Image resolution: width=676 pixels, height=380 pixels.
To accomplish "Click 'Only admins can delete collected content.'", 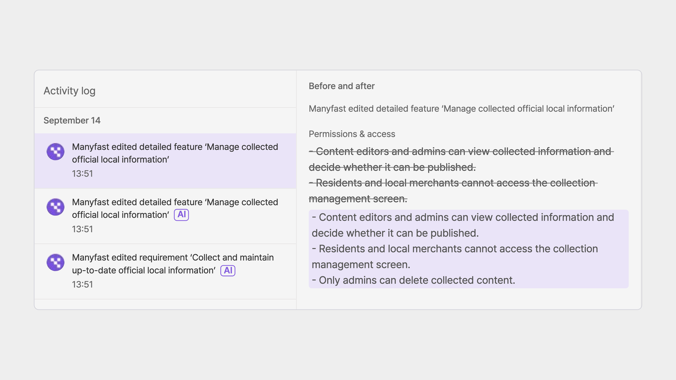I will coord(414,280).
